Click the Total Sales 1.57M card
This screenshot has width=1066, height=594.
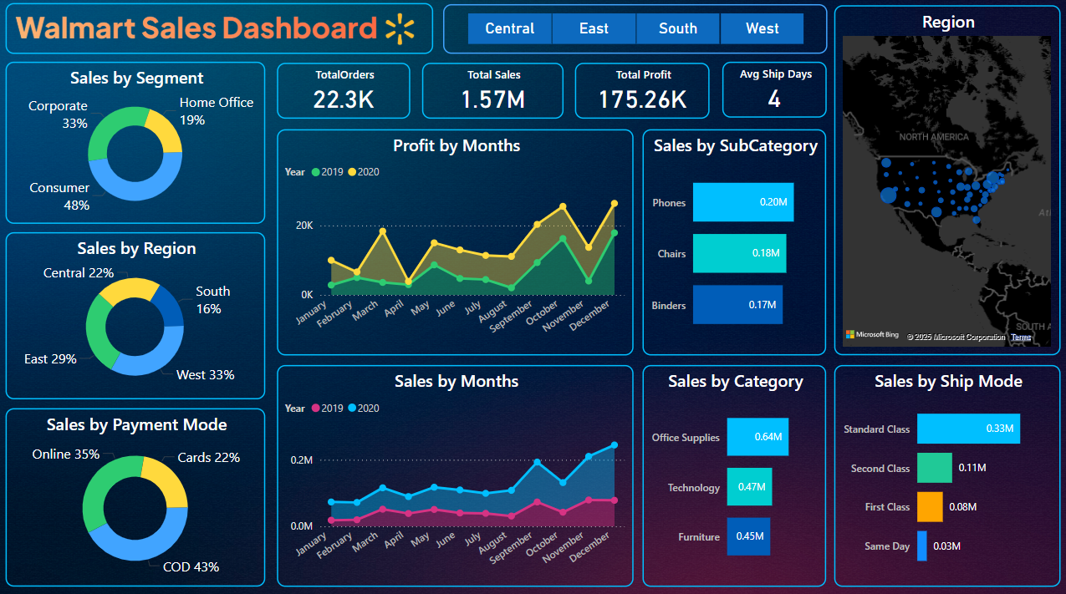[492, 90]
